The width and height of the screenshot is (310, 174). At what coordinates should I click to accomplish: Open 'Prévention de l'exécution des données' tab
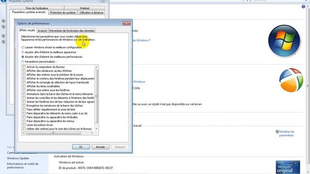tap(72, 30)
